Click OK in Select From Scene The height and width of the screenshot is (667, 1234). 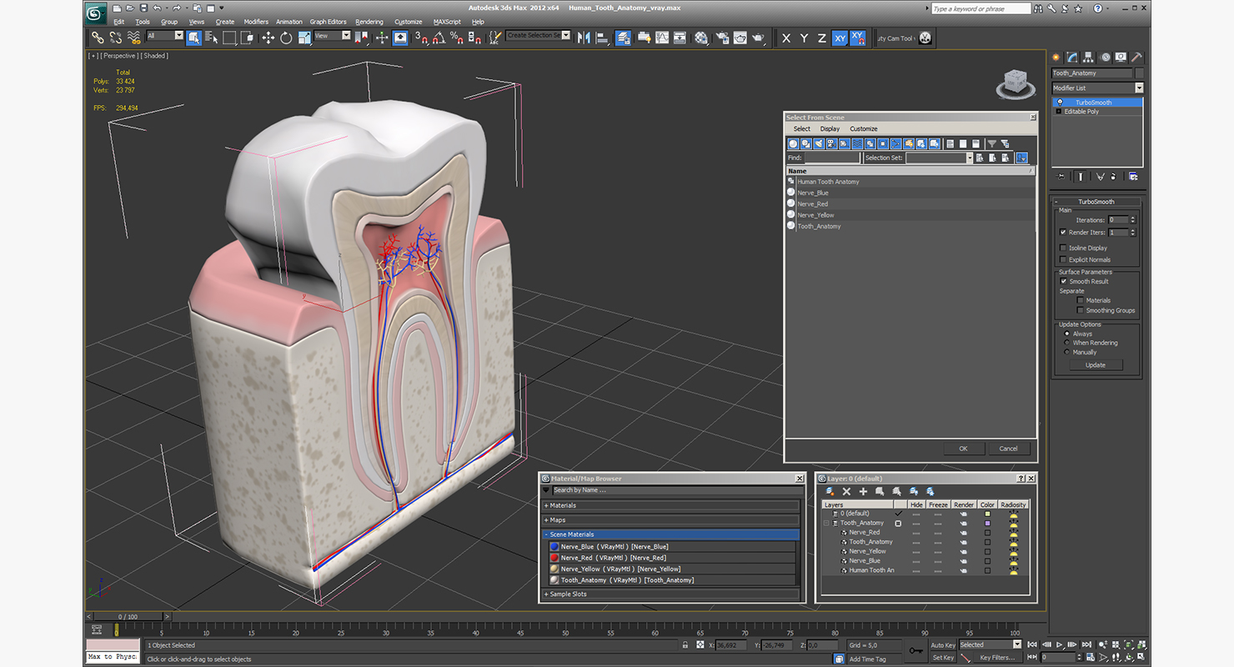pyautogui.click(x=963, y=449)
